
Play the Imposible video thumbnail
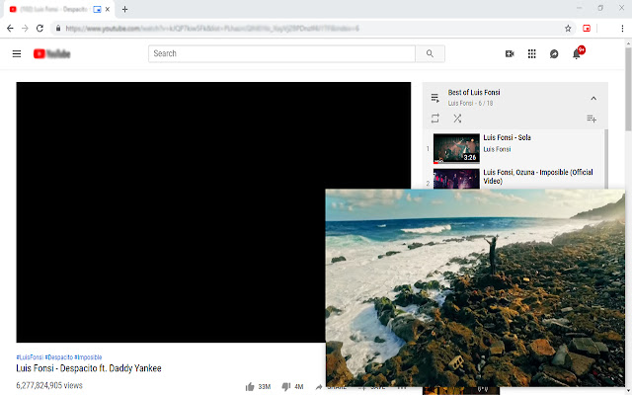point(456,179)
